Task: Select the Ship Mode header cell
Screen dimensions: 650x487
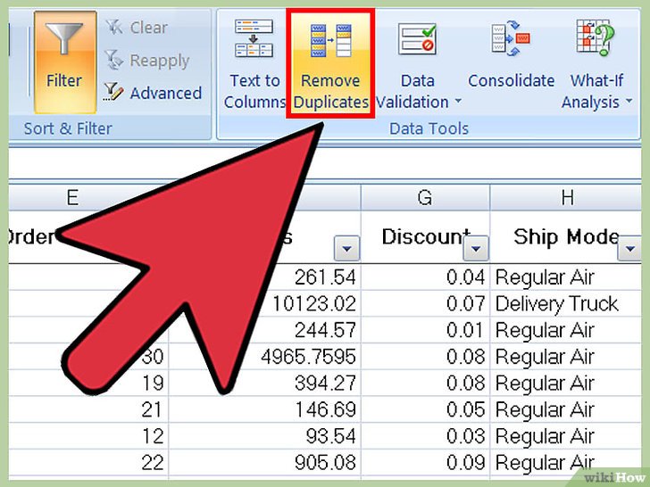Action: 566,237
